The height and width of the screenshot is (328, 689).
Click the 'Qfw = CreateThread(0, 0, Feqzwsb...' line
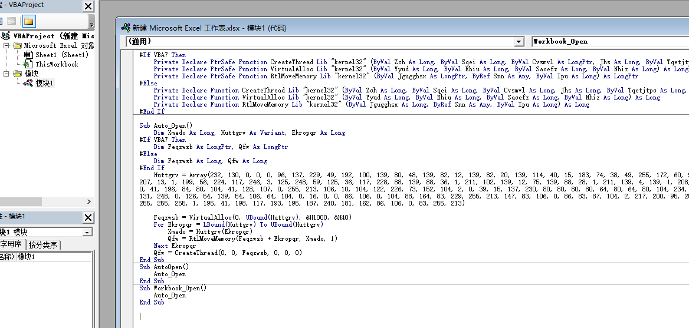(x=228, y=253)
